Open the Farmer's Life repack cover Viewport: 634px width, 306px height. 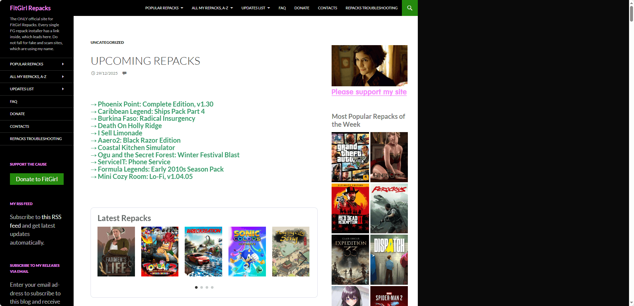116,252
